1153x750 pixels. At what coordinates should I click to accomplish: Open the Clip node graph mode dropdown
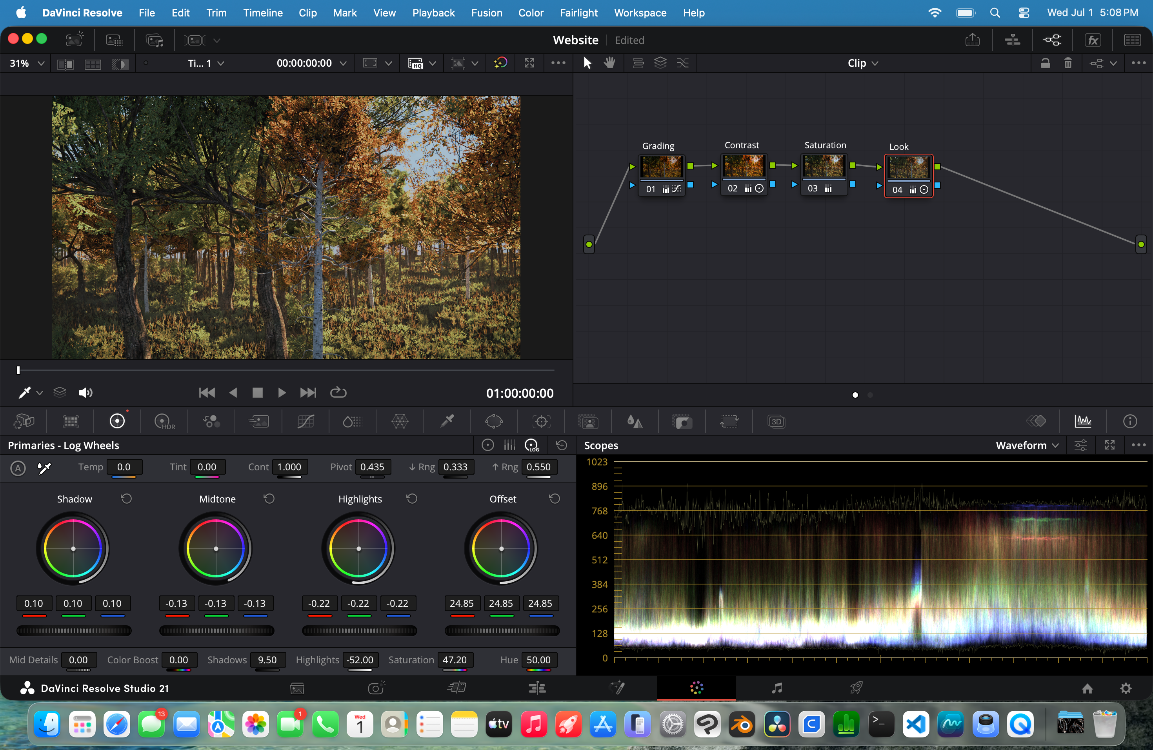[x=862, y=64]
